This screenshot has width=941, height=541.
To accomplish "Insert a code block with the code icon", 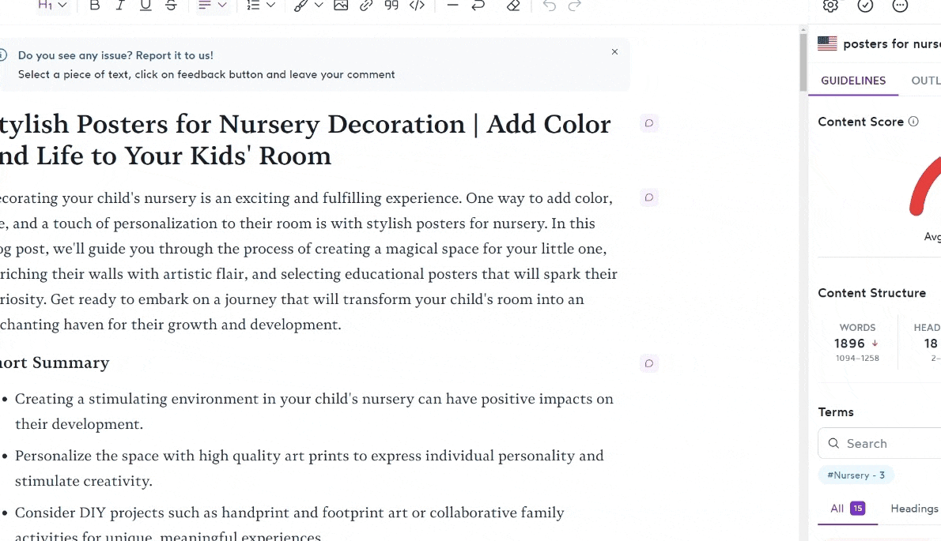I will pyautogui.click(x=417, y=6).
